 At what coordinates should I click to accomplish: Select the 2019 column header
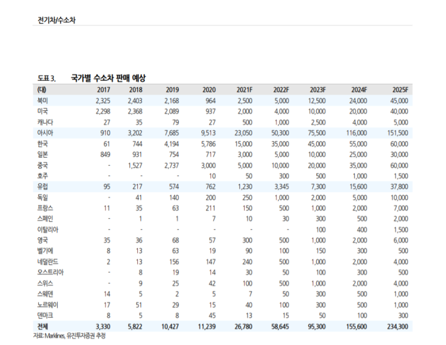(x=173, y=90)
